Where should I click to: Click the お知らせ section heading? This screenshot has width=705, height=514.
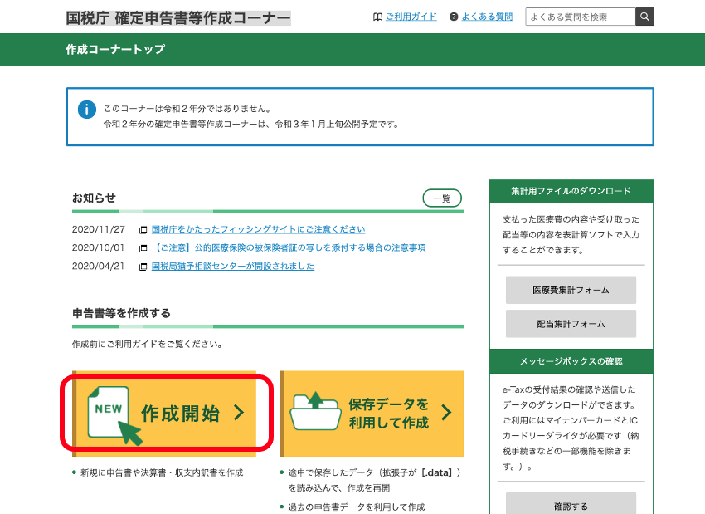pyautogui.click(x=94, y=198)
